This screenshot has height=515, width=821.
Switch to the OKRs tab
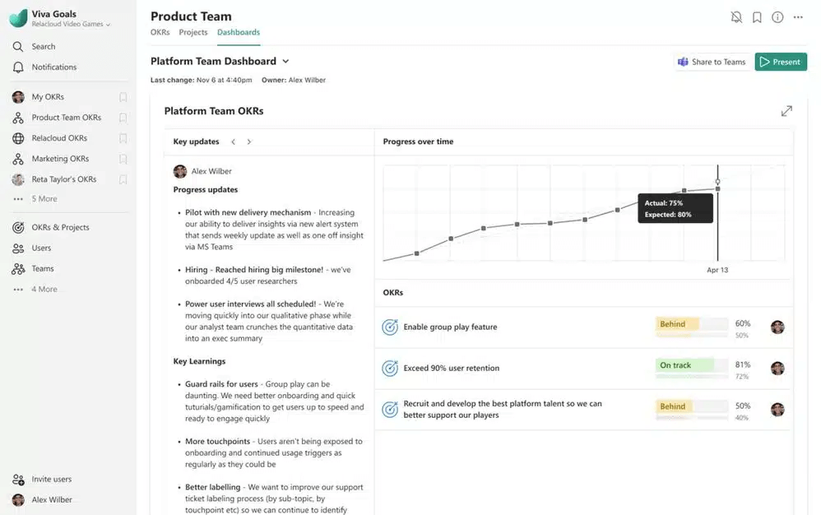[160, 33]
